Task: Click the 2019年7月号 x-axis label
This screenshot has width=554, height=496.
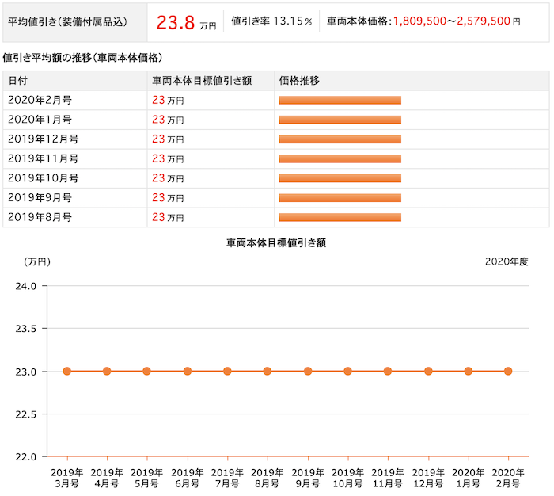Action: tap(227, 478)
